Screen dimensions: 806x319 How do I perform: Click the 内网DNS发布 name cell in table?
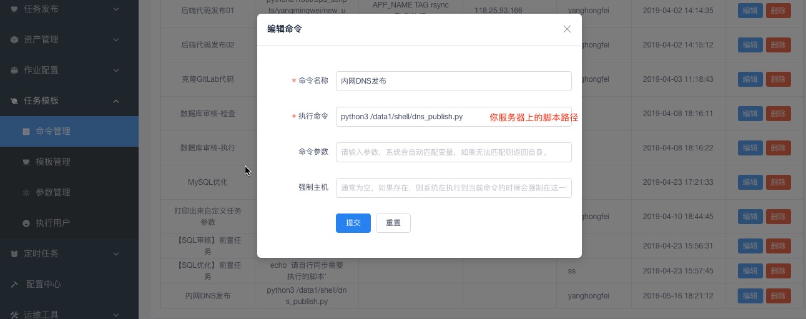208,296
